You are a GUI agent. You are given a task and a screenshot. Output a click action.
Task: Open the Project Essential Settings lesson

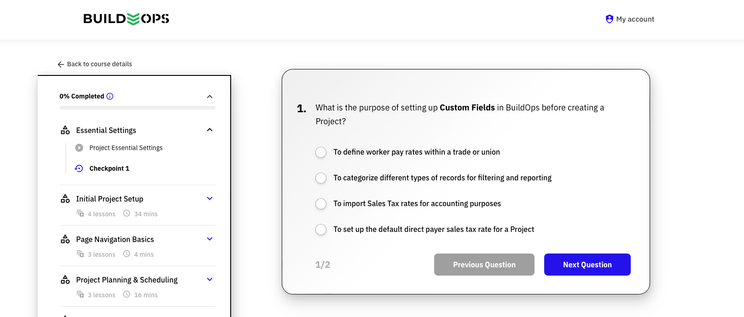(x=126, y=148)
